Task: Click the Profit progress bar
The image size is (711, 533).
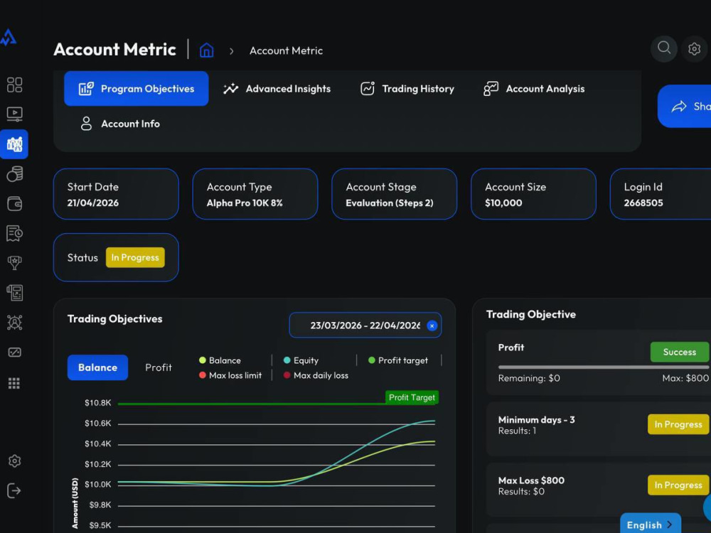Action: click(603, 367)
